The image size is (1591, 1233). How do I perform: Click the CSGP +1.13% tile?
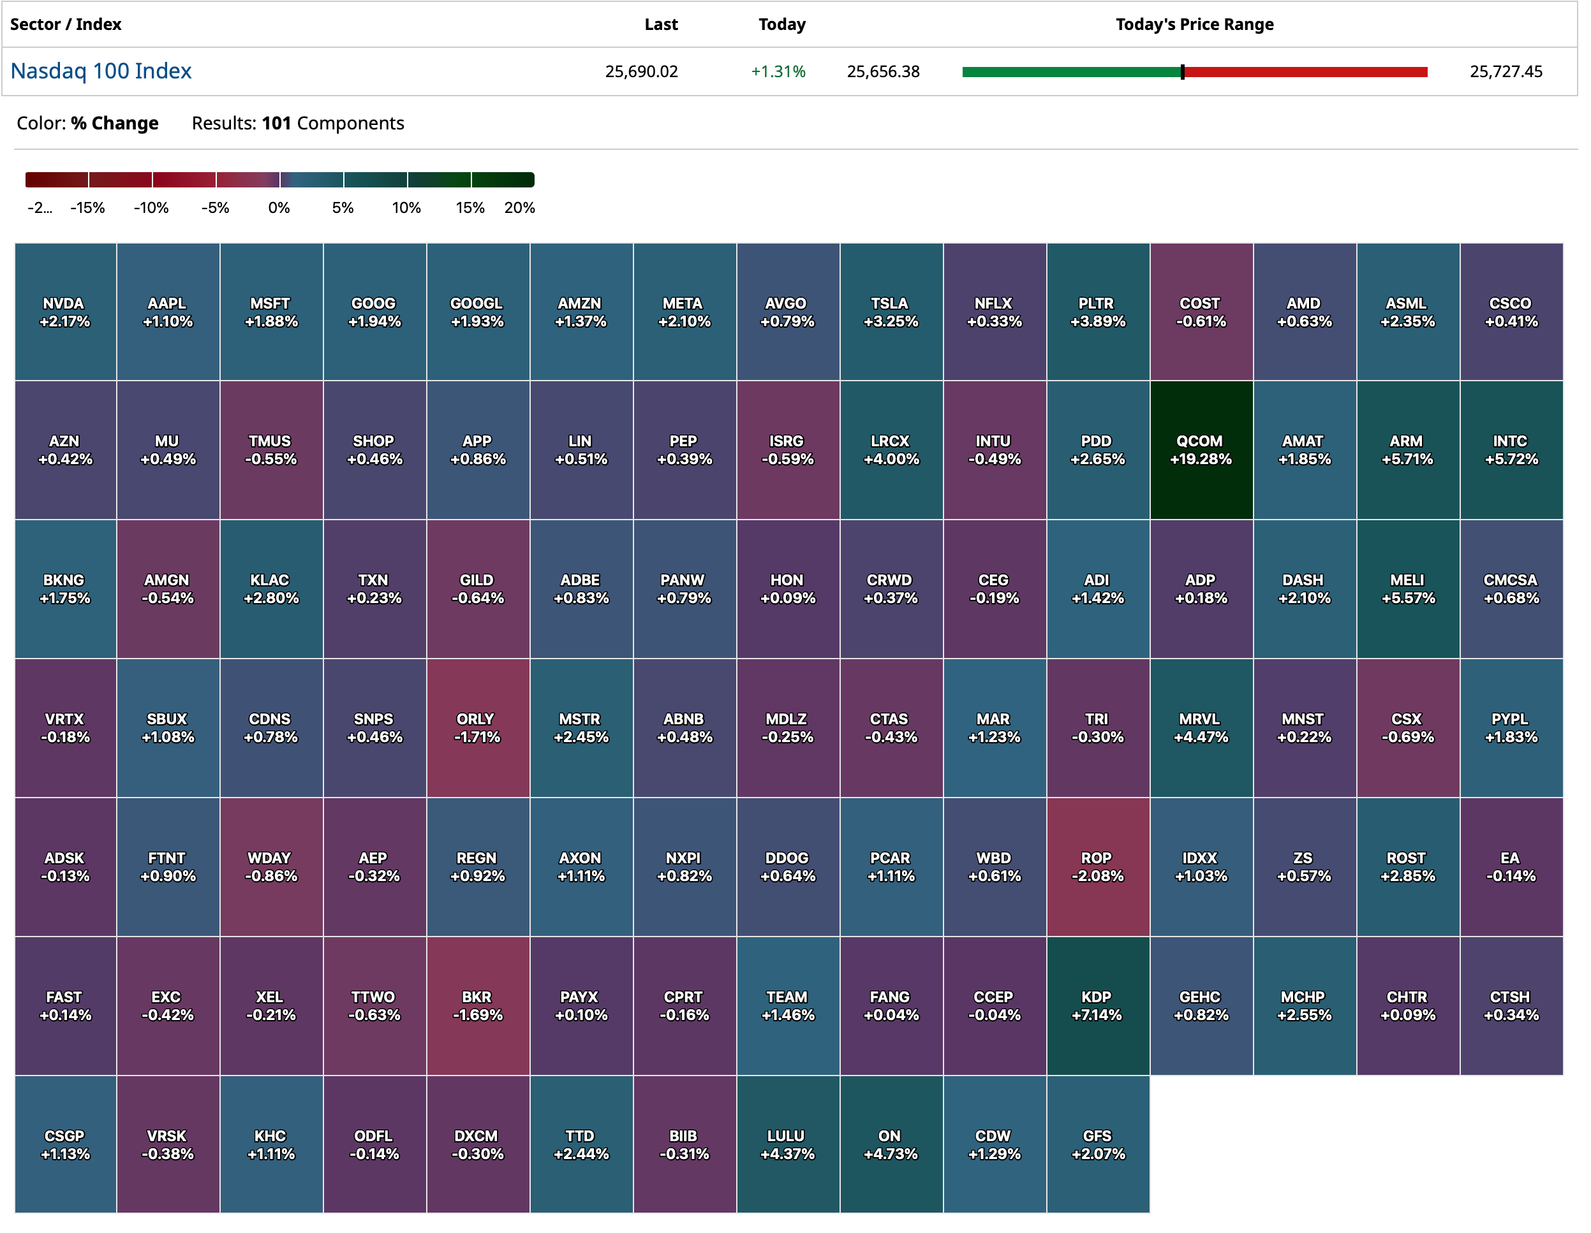click(65, 1145)
